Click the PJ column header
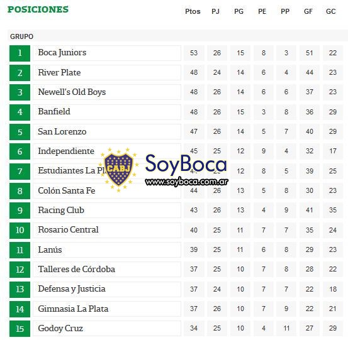The image size is (348, 340). pyautogui.click(x=215, y=11)
